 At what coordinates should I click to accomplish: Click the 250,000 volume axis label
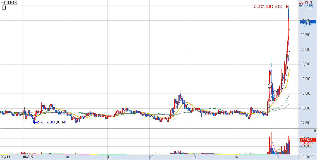pos(306,146)
